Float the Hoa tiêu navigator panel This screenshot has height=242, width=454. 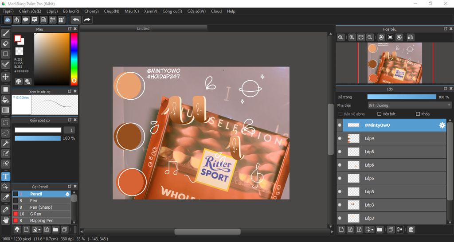446,29
